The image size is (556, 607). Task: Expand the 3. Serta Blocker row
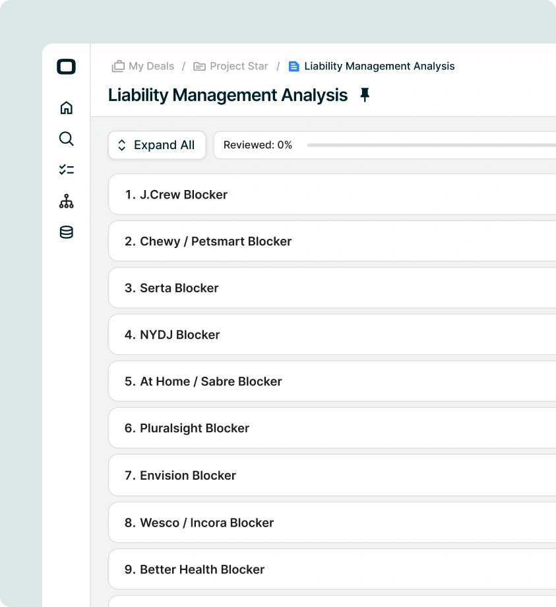point(332,288)
